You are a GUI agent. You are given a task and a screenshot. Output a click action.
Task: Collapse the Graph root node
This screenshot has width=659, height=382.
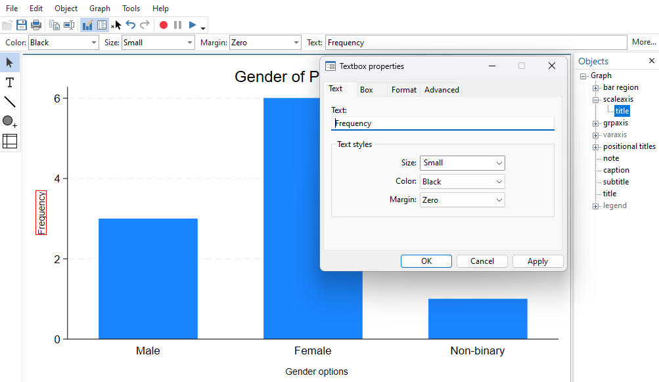(583, 76)
